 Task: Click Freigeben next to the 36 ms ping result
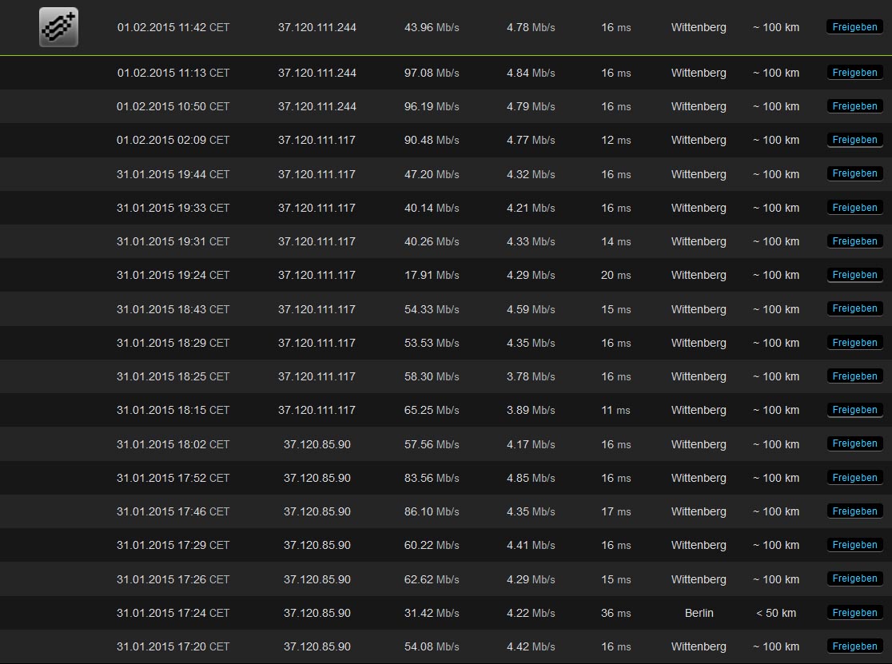click(854, 613)
